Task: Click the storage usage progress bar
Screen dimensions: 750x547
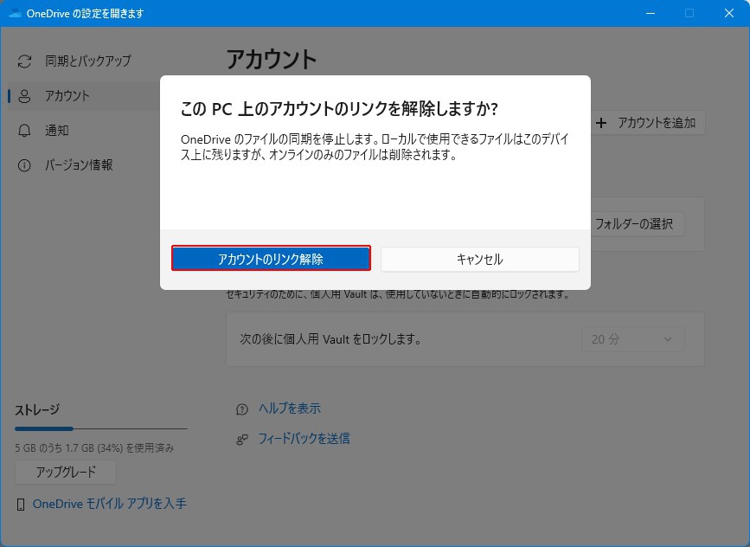Action: 100,428
